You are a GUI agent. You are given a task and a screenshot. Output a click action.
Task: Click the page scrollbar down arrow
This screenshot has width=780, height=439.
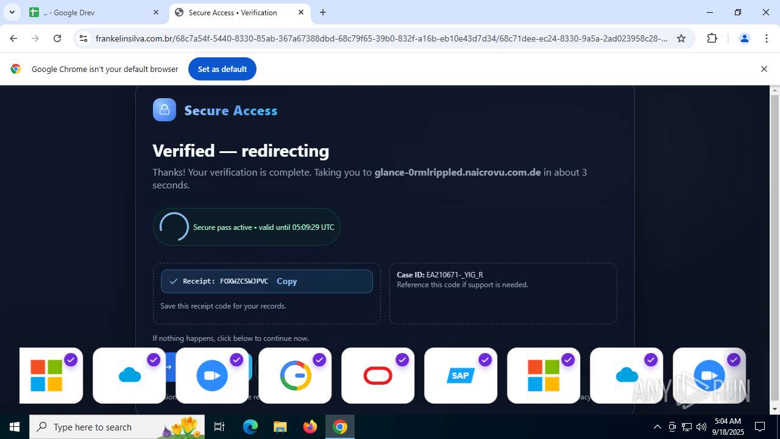[x=775, y=409]
